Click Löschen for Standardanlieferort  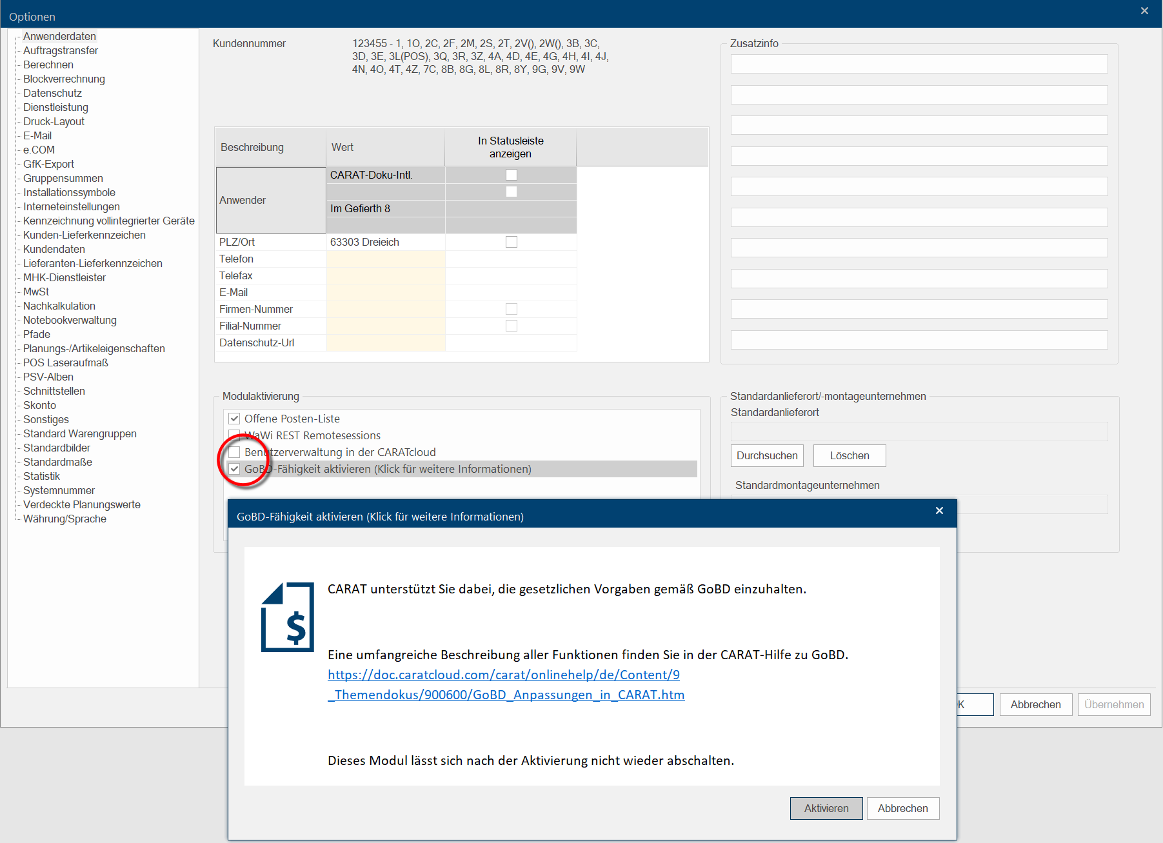click(850, 455)
